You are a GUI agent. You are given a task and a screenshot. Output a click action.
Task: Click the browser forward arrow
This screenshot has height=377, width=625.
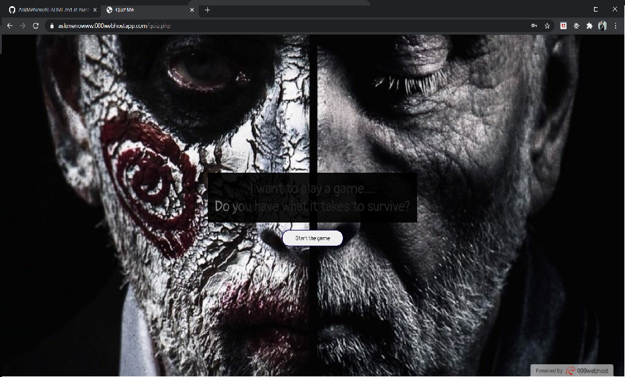pos(22,26)
